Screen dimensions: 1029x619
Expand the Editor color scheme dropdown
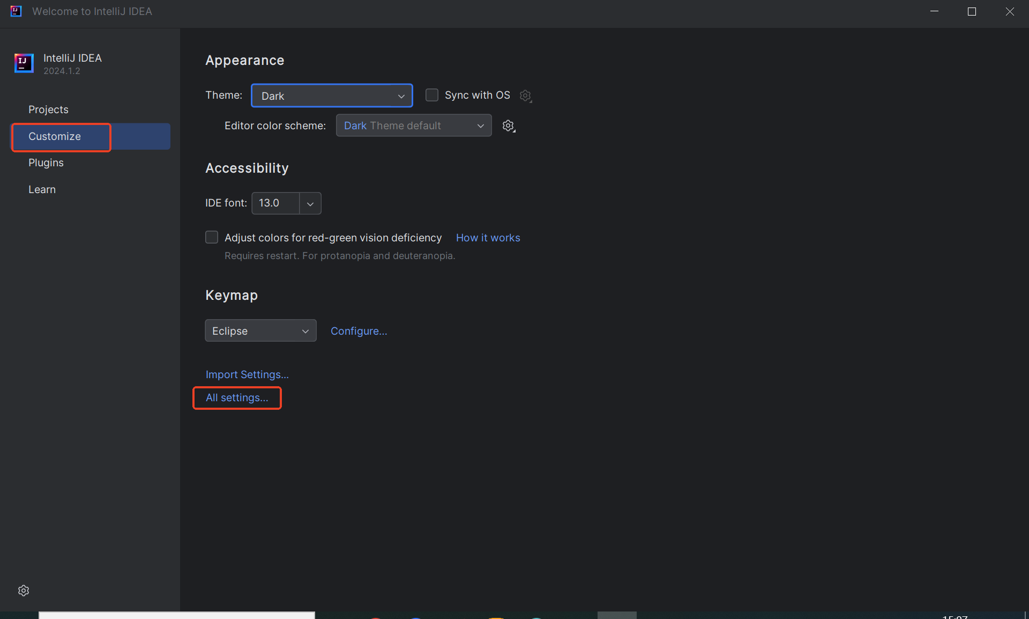413,126
